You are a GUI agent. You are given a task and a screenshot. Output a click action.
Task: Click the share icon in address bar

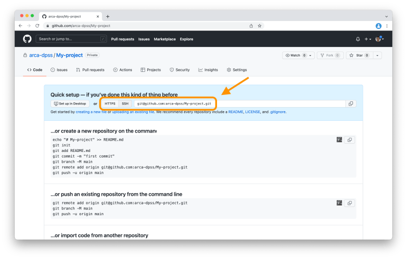[x=251, y=25]
